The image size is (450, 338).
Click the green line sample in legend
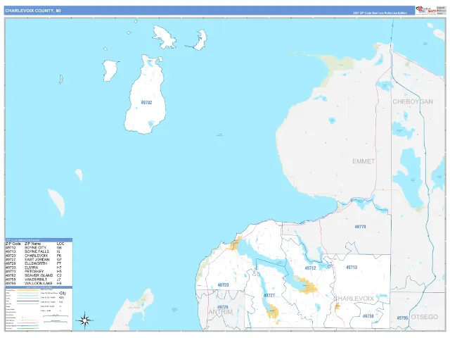(28, 328)
